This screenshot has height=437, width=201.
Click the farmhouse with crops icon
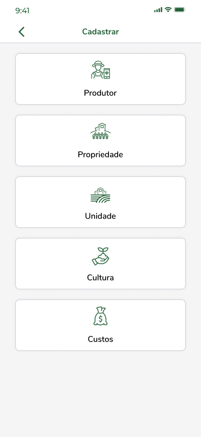[100, 131]
